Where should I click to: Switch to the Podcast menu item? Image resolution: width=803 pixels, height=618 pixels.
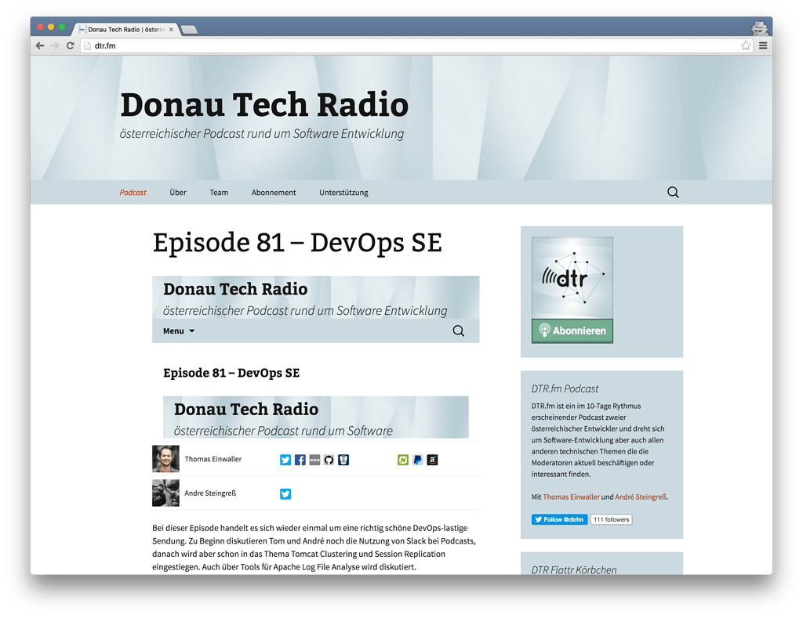pos(133,192)
